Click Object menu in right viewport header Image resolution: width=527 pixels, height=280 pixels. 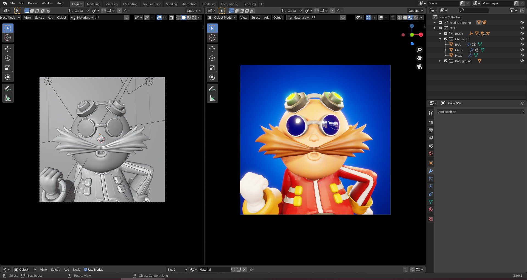[278, 18]
